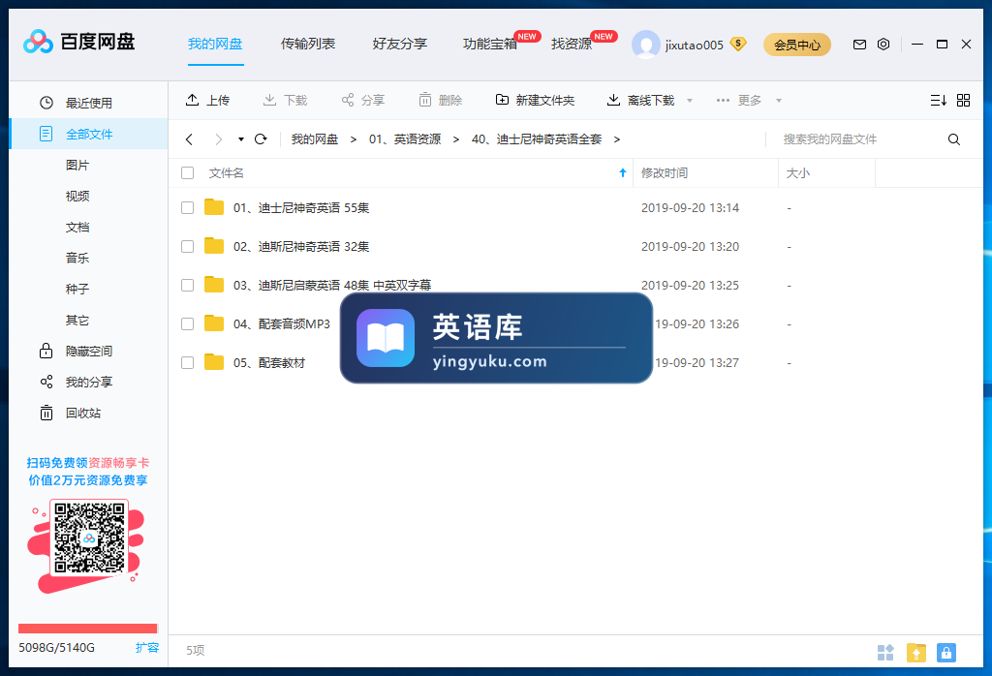Click the username jixutao005
992x676 pixels.
pos(694,45)
